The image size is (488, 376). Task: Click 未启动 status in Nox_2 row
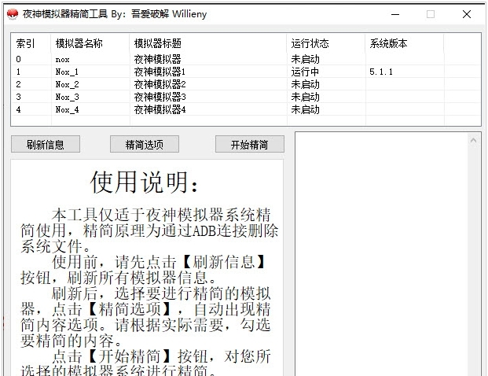click(x=306, y=84)
